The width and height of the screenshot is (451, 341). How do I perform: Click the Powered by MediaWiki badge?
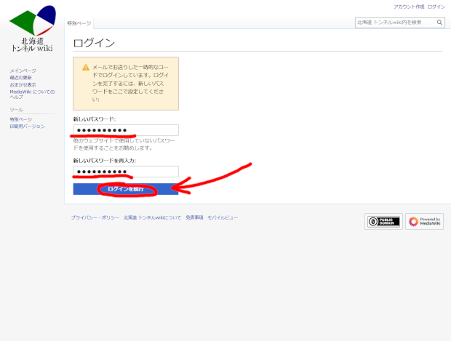click(424, 222)
